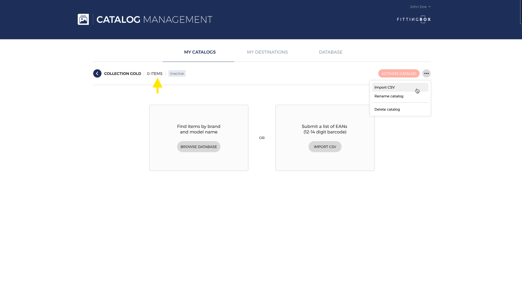Click the Catalog Management header title

[x=154, y=20]
